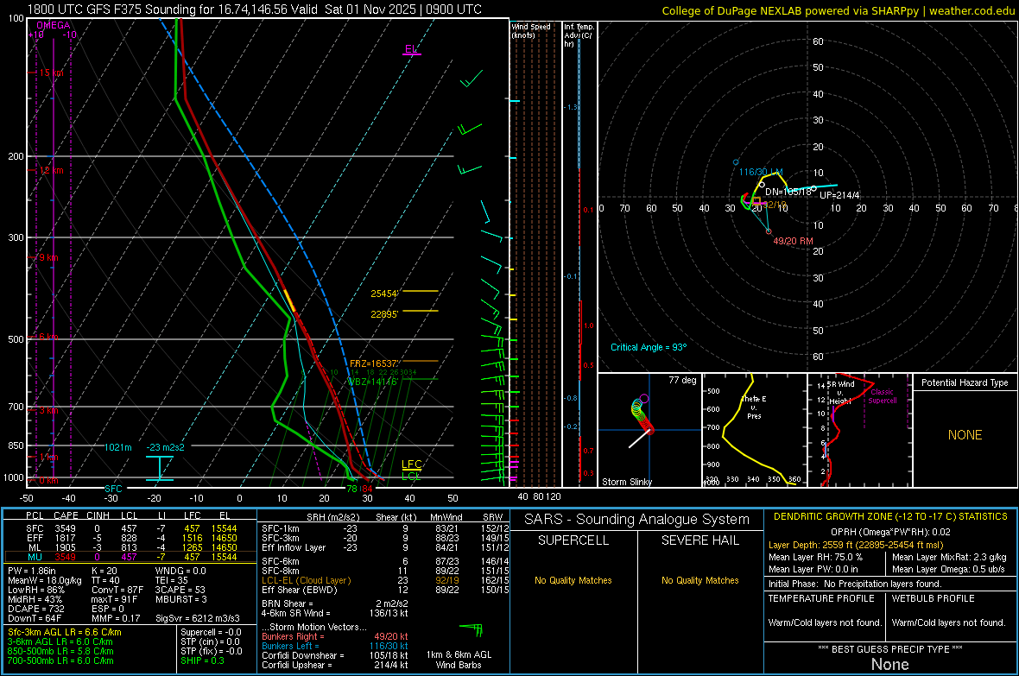1019x676 pixels.
Task: Click Sfc-3km AGL LR = 6.6 C/km
Action: pyautogui.click(x=65, y=632)
